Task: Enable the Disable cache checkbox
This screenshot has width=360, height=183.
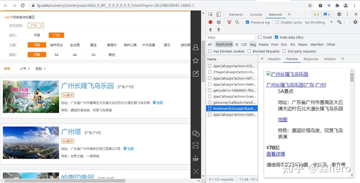Action: pyautogui.click(x=277, y=22)
